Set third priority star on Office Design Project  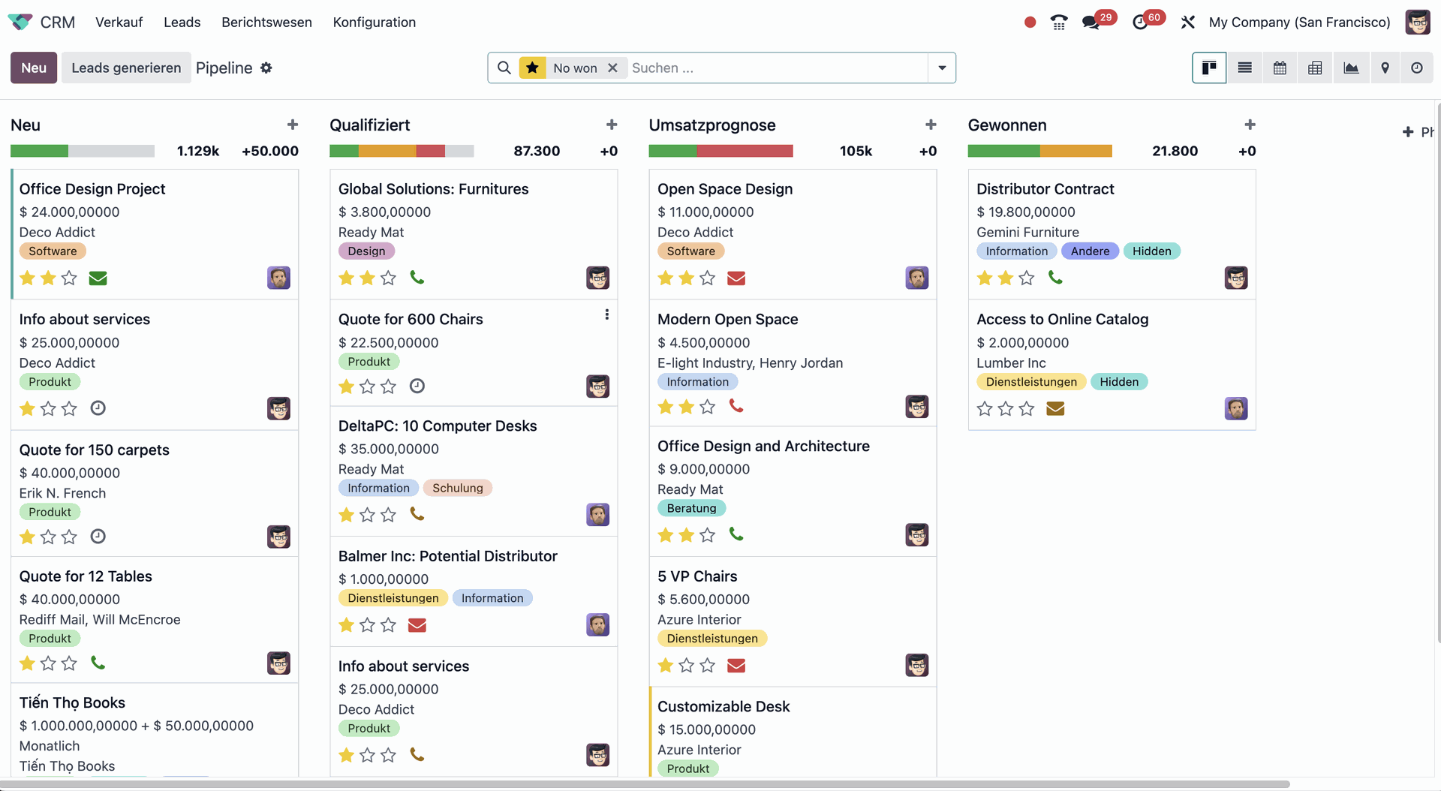69,278
